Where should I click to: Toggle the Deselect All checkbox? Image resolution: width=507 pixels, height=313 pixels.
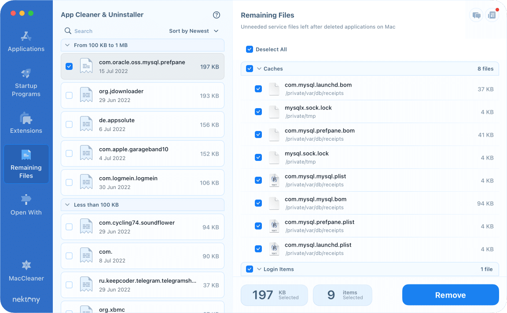(249, 49)
